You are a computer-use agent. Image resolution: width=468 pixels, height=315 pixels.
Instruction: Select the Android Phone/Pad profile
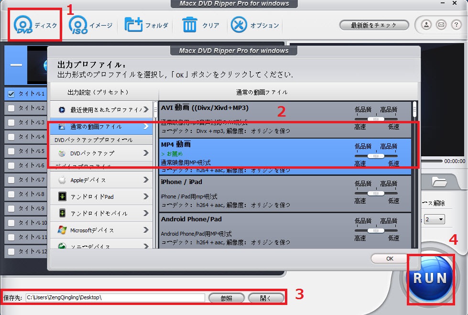285,230
